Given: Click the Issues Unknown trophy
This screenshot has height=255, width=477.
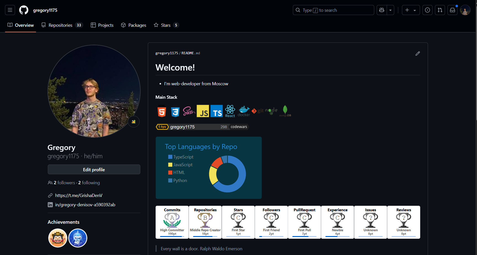Looking at the screenshot, I should (x=370, y=222).
